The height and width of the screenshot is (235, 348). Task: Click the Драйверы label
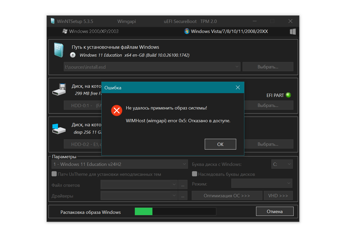pos(62,196)
